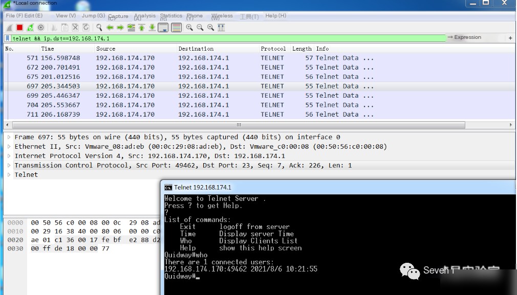Open the Edit (E) menu
This screenshot has width=517, height=295.
click(33, 15)
